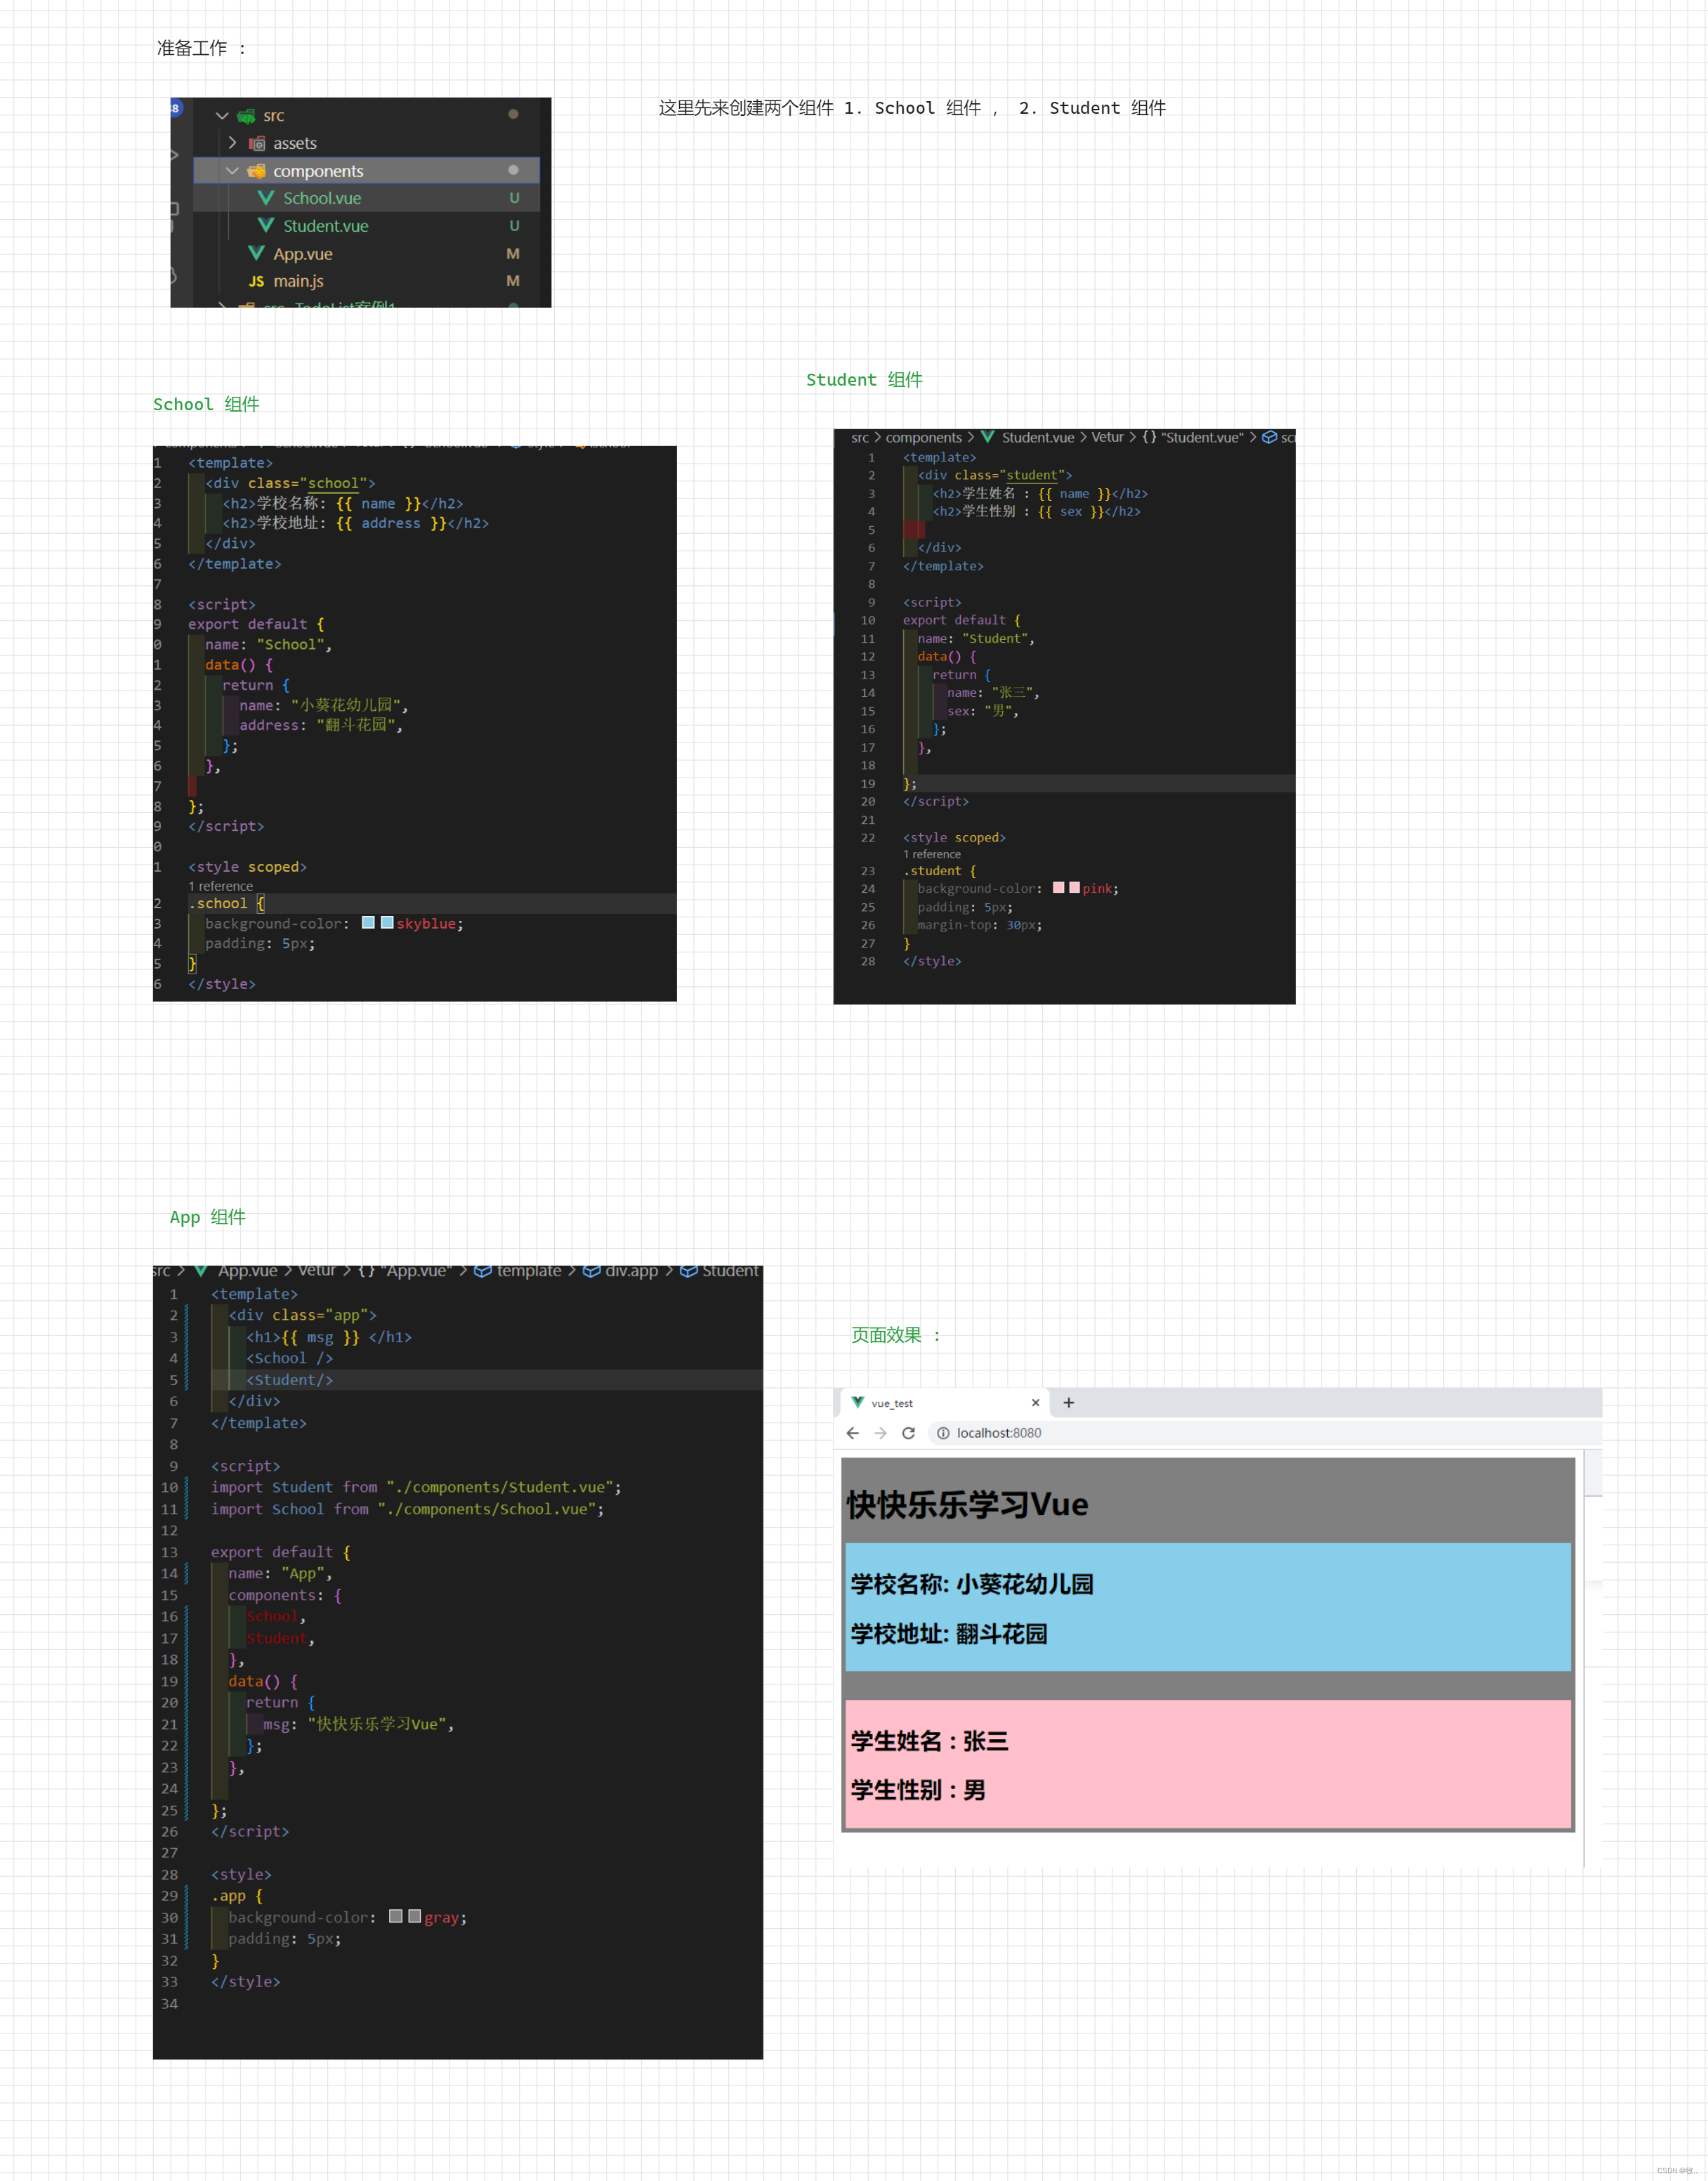Click '快快乐乐学习Vue' heading in browser page
This screenshot has width=1708, height=2181.
coord(967,1505)
